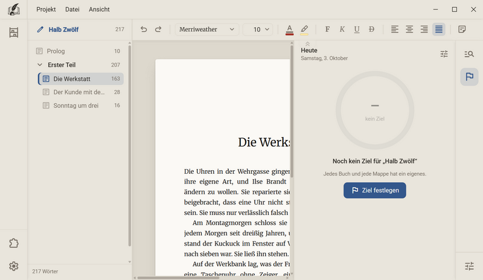The height and width of the screenshot is (280, 483).
Task: Open the search list icon on right rail
Action: pyautogui.click(x=469, y=54)
